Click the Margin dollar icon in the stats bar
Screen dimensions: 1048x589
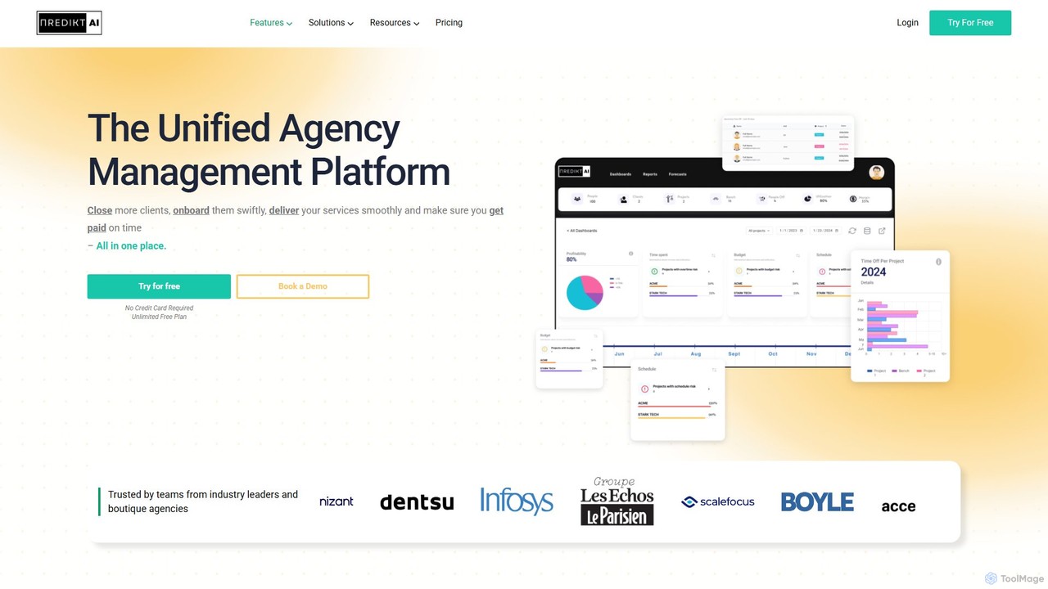[853, 198]
